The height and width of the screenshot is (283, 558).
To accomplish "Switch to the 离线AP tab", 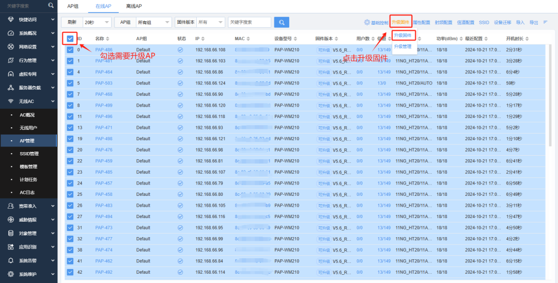I will pyautogui.click(x=134, y=6).
